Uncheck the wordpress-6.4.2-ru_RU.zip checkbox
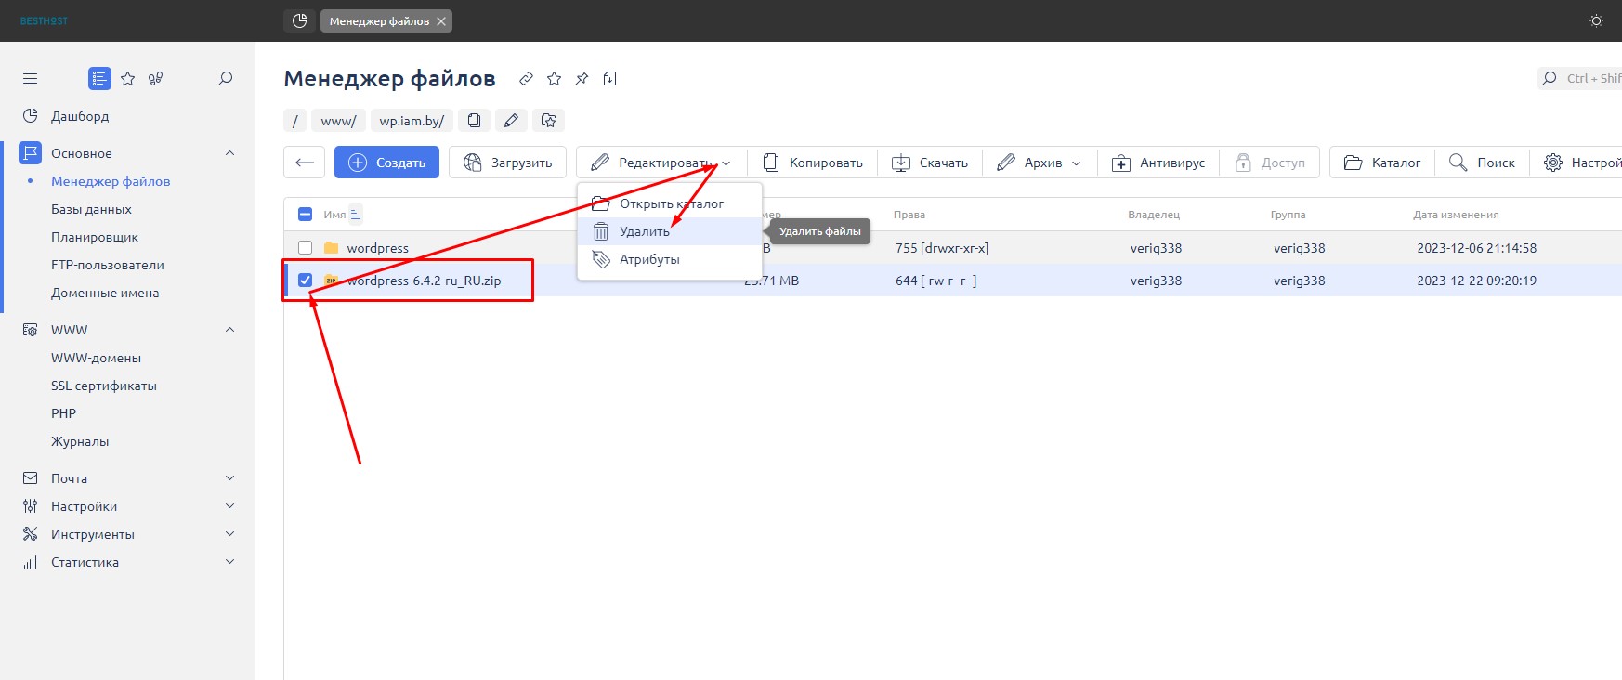1622x680 pixels. point(305,280)
